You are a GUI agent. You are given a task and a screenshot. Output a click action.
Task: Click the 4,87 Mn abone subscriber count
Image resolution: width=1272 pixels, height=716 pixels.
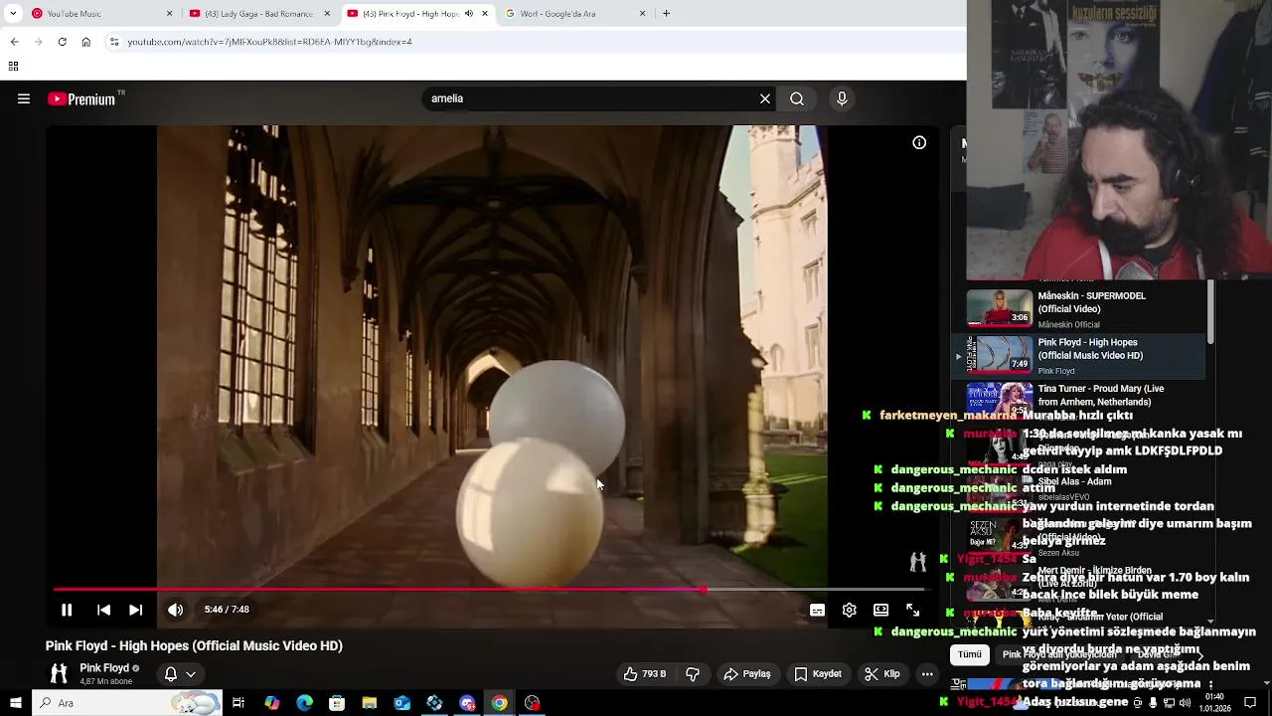(x=106, y=682)
